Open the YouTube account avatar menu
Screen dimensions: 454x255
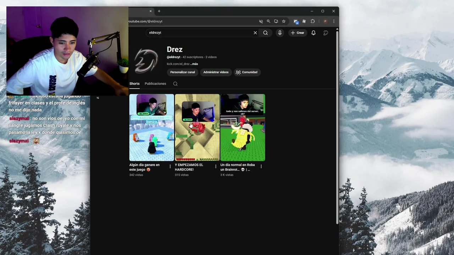coord(326,33)
